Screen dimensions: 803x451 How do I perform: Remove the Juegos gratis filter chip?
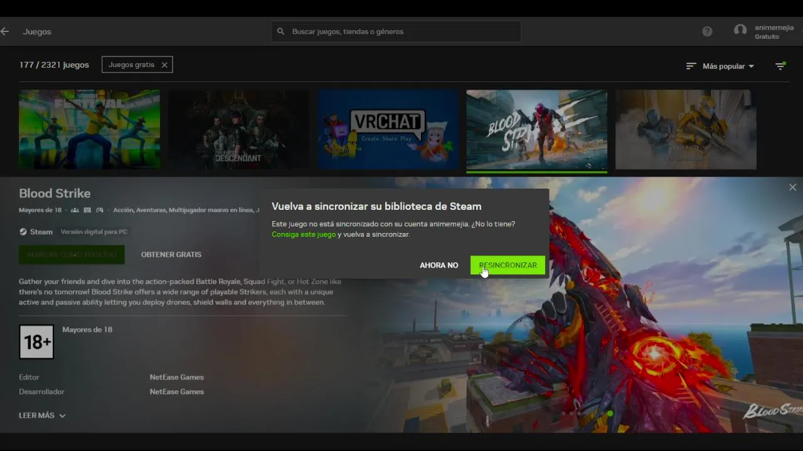pyautogui.click(x=164, y=65)
